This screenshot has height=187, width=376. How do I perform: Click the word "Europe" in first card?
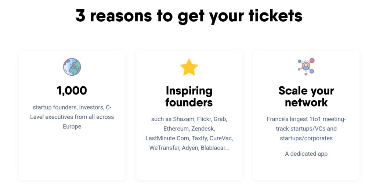coord(72,126)
